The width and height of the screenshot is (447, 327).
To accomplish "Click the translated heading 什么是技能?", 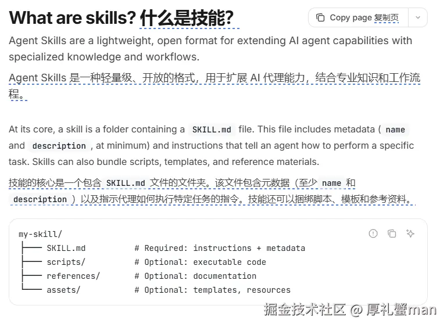I will [x=187, y=17].
